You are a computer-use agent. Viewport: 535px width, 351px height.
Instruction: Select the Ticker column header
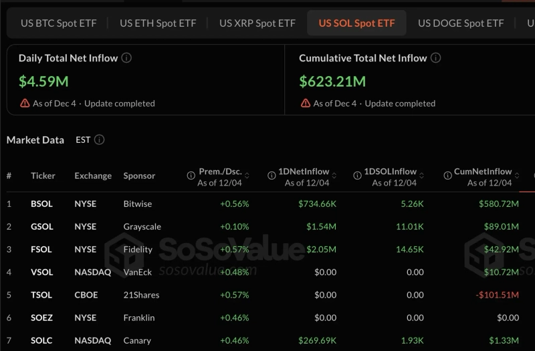pyautogui.click(x=43, y=176)
